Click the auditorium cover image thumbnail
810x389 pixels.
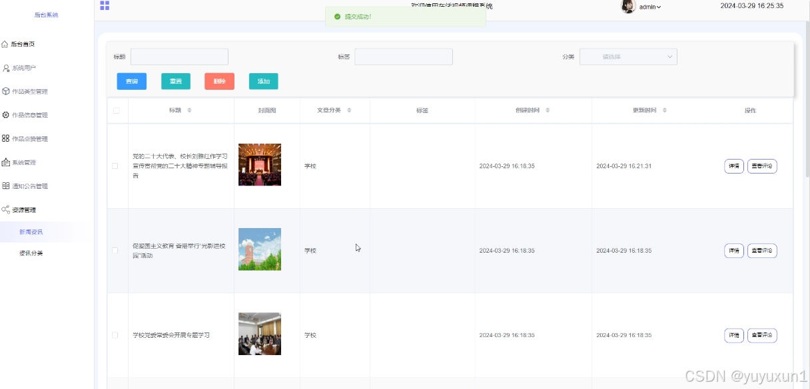point(260,164)
